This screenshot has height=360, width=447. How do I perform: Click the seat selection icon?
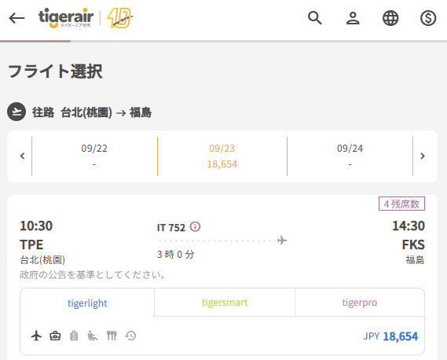point(93,336)
